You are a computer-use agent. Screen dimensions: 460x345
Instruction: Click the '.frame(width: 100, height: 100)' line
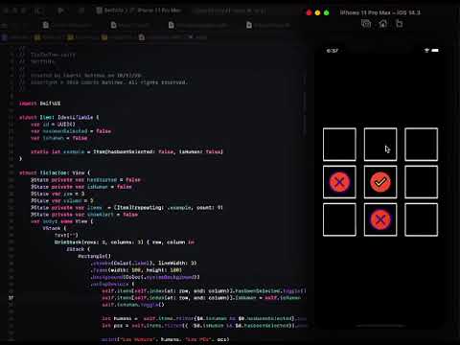(x=136, y=270)
